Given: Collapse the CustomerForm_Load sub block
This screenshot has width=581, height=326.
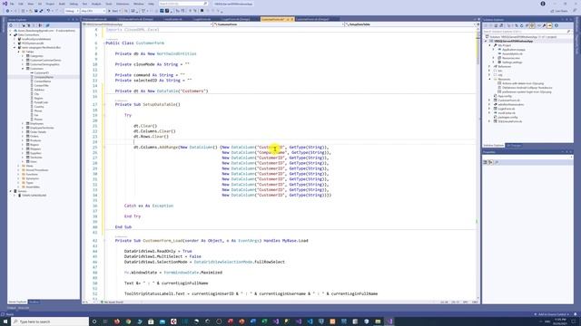Looking at the screenshot, I should pyautogui.click(x=104, y=241).
